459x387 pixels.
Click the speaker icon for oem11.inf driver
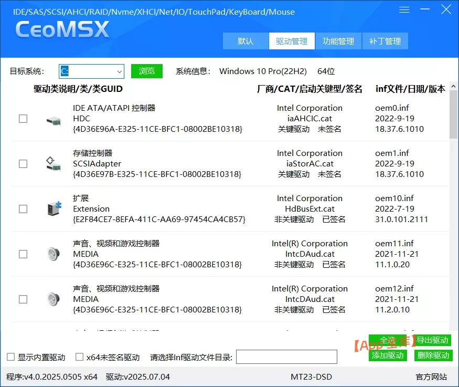[52, 254]
